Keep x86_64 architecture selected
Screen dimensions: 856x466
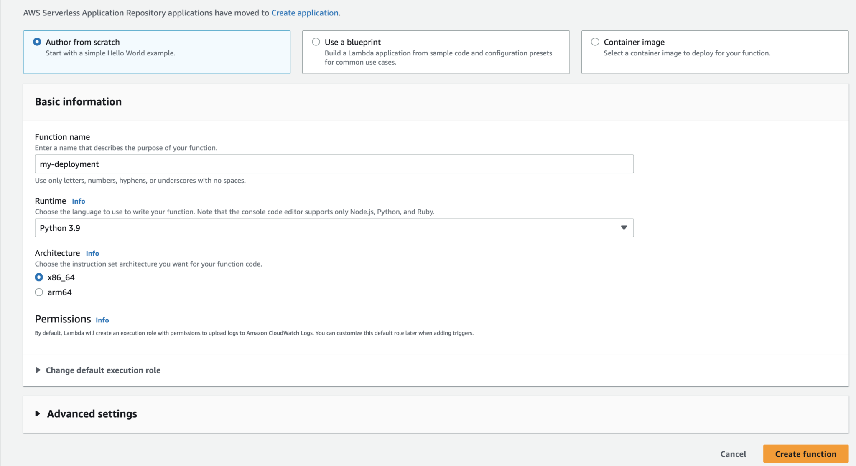(39, 277)
